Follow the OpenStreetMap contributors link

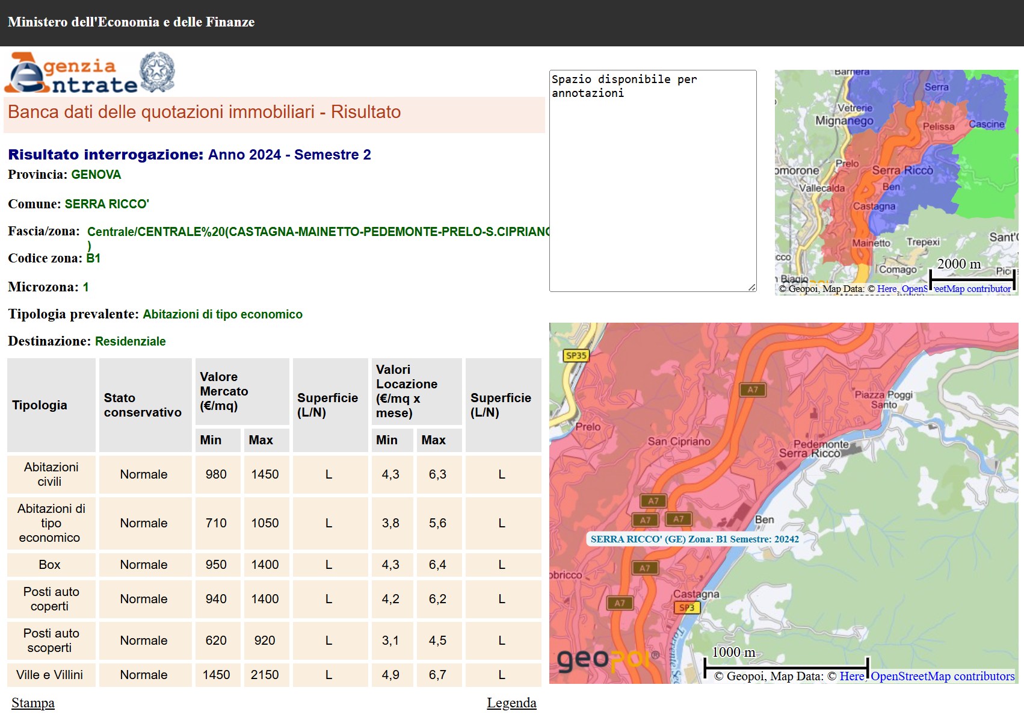[942, 676]
